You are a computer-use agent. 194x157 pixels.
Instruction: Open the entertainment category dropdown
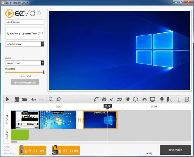[43, 44]
